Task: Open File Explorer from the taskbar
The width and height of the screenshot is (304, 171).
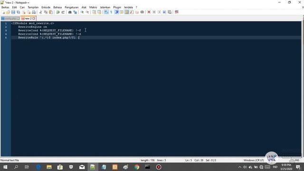Action: (x=49, y=167)
